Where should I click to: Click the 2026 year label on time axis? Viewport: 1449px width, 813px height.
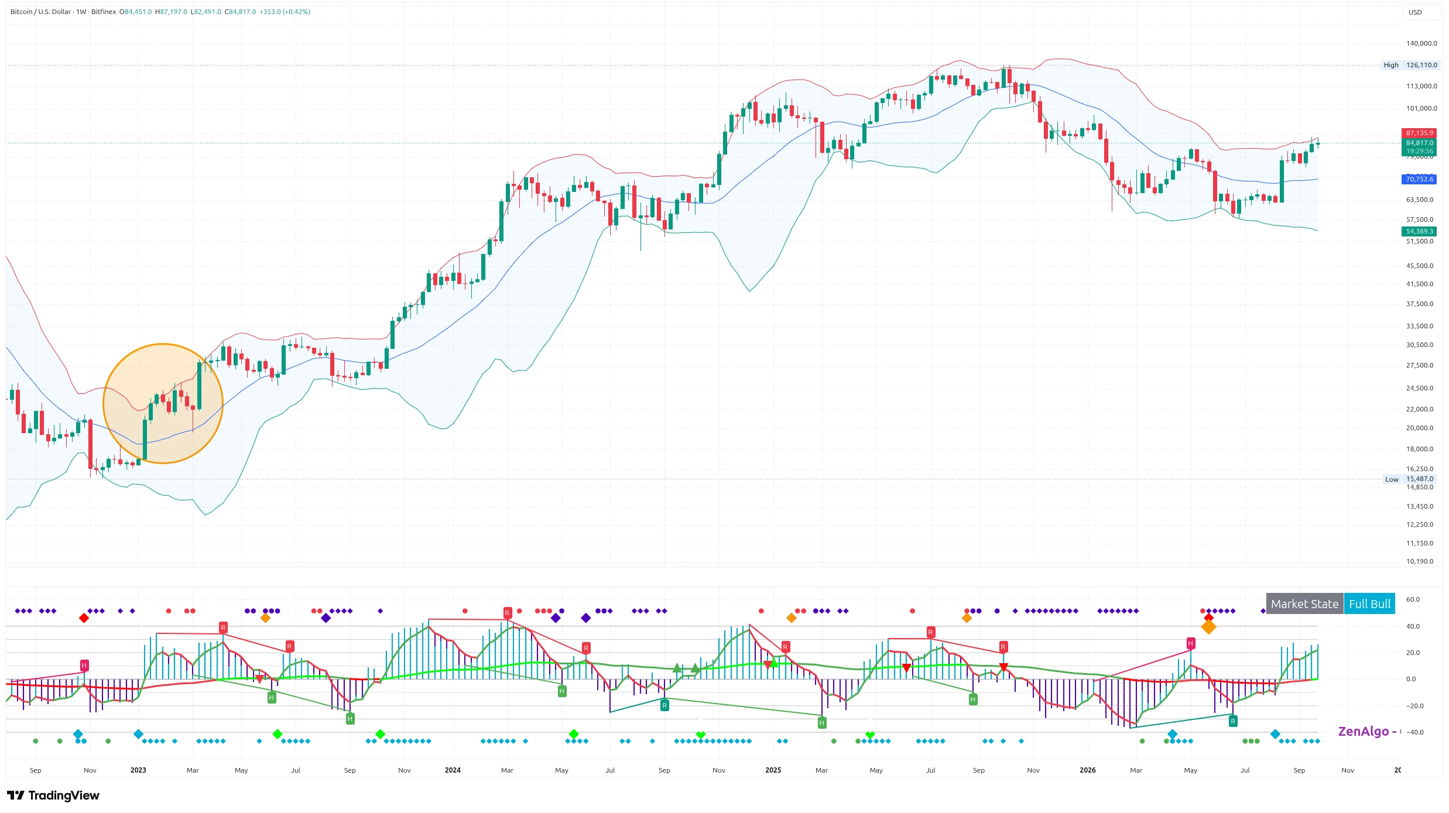[x=1087, y=770]
